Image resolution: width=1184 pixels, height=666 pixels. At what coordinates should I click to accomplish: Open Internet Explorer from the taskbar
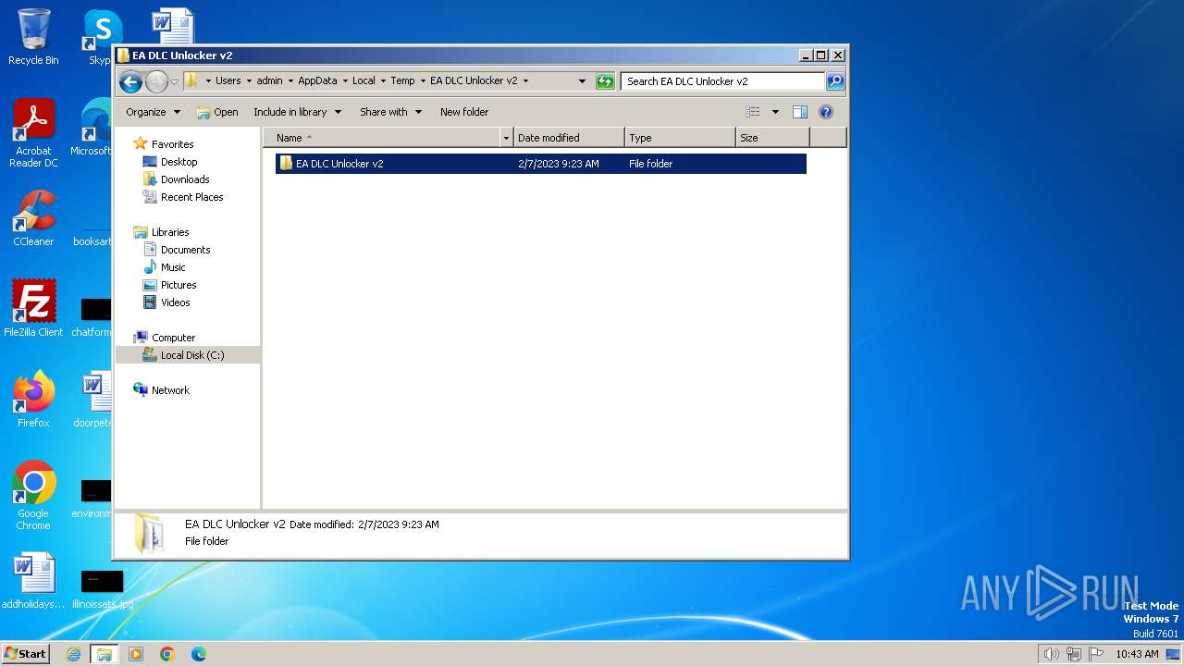pos(74,654)
